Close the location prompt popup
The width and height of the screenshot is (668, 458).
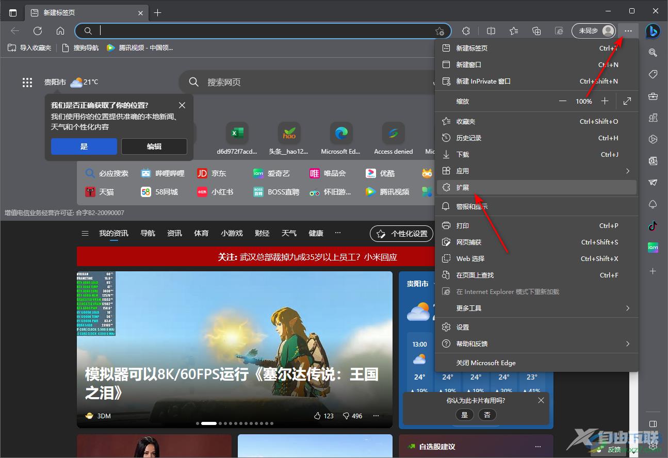(x=182, y=105)
